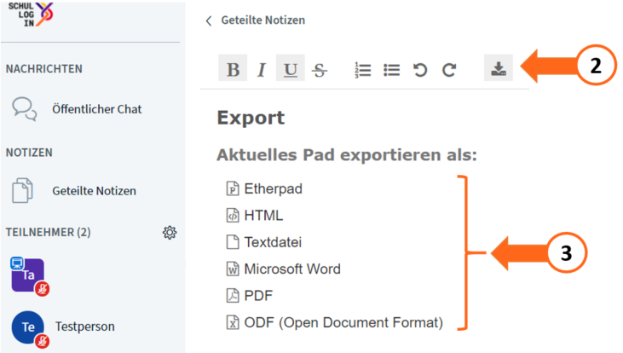Click the TEILNEHMER (2) heading
This screenshot has width=623, height=353.
coord(48,232)
